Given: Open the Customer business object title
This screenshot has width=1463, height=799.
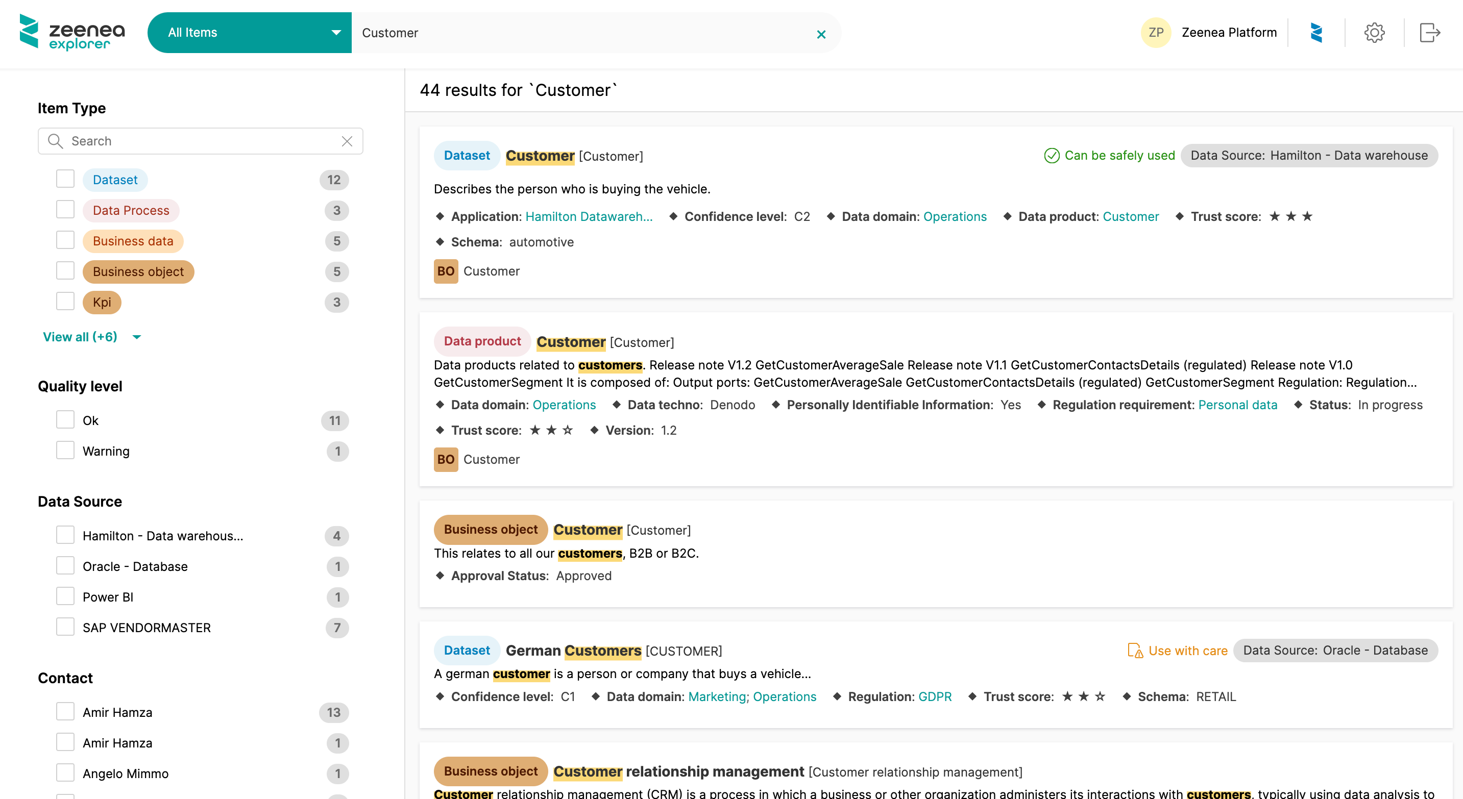Looking at the screenshot, I should point(588,530).
